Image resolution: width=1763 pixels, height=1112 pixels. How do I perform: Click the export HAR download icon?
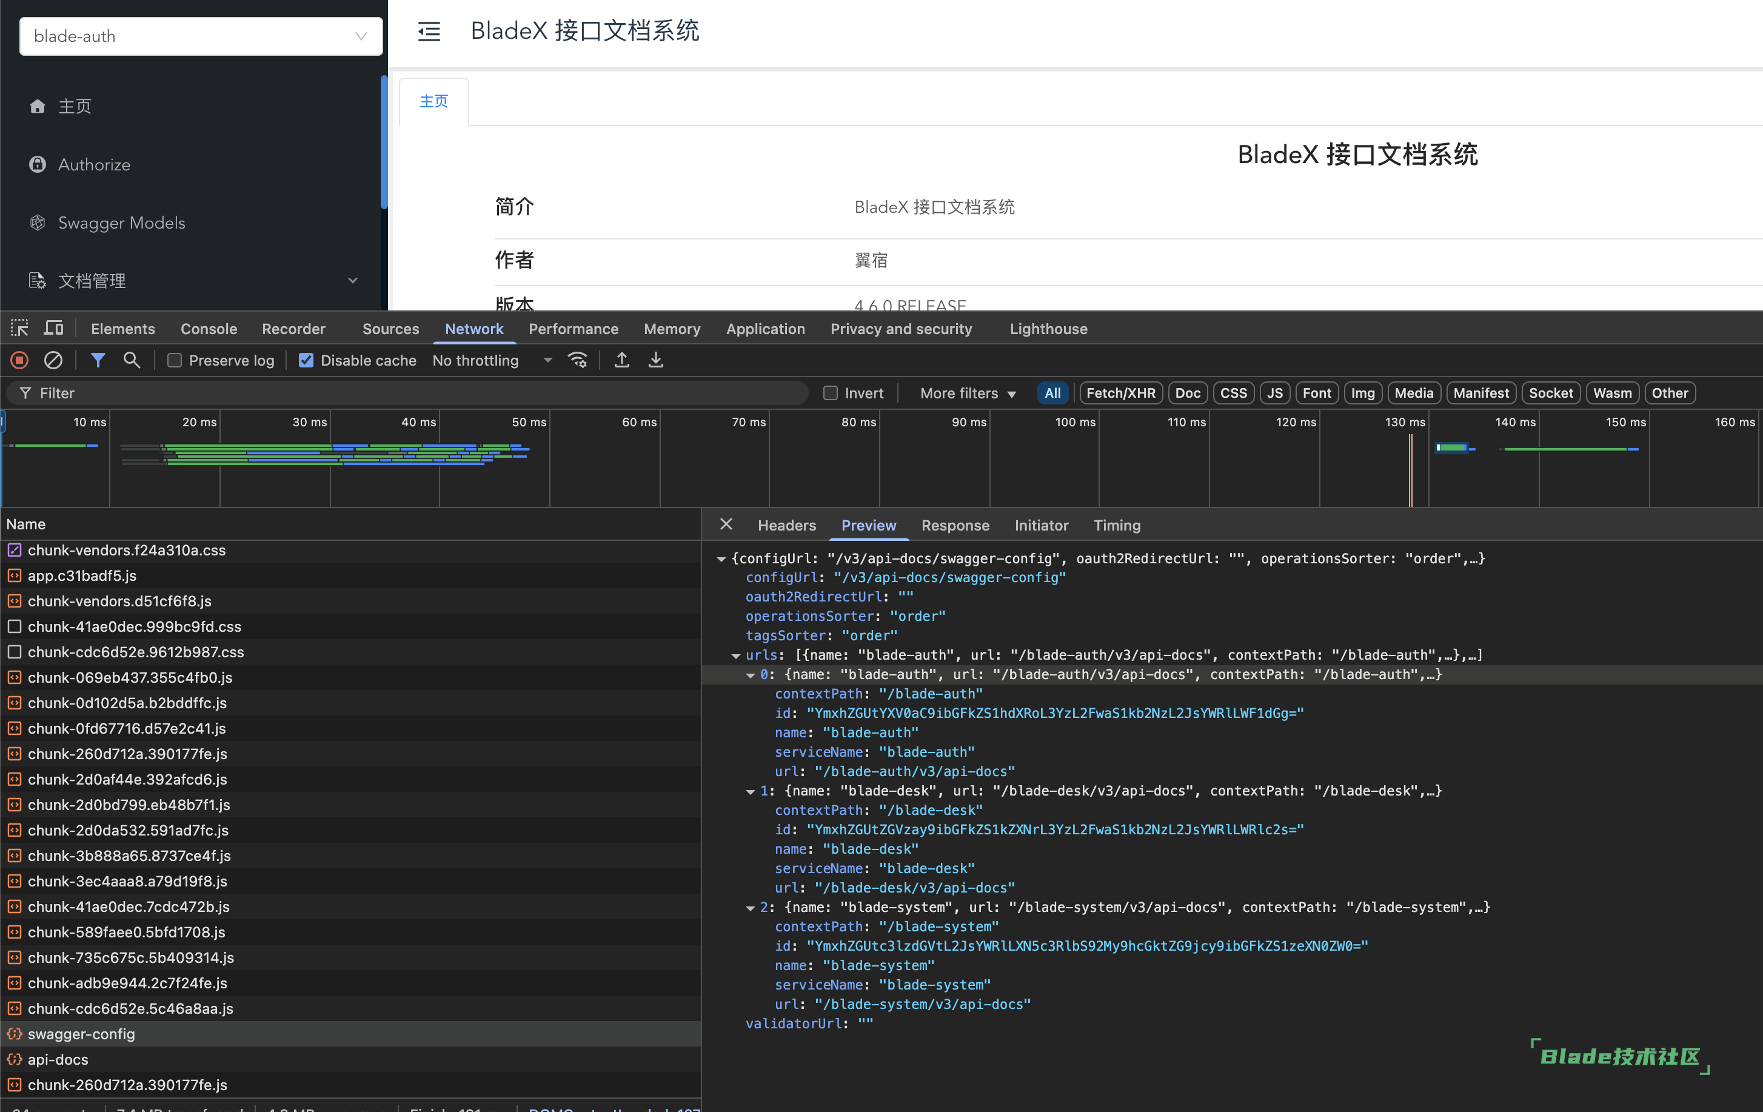pos(656,360)
